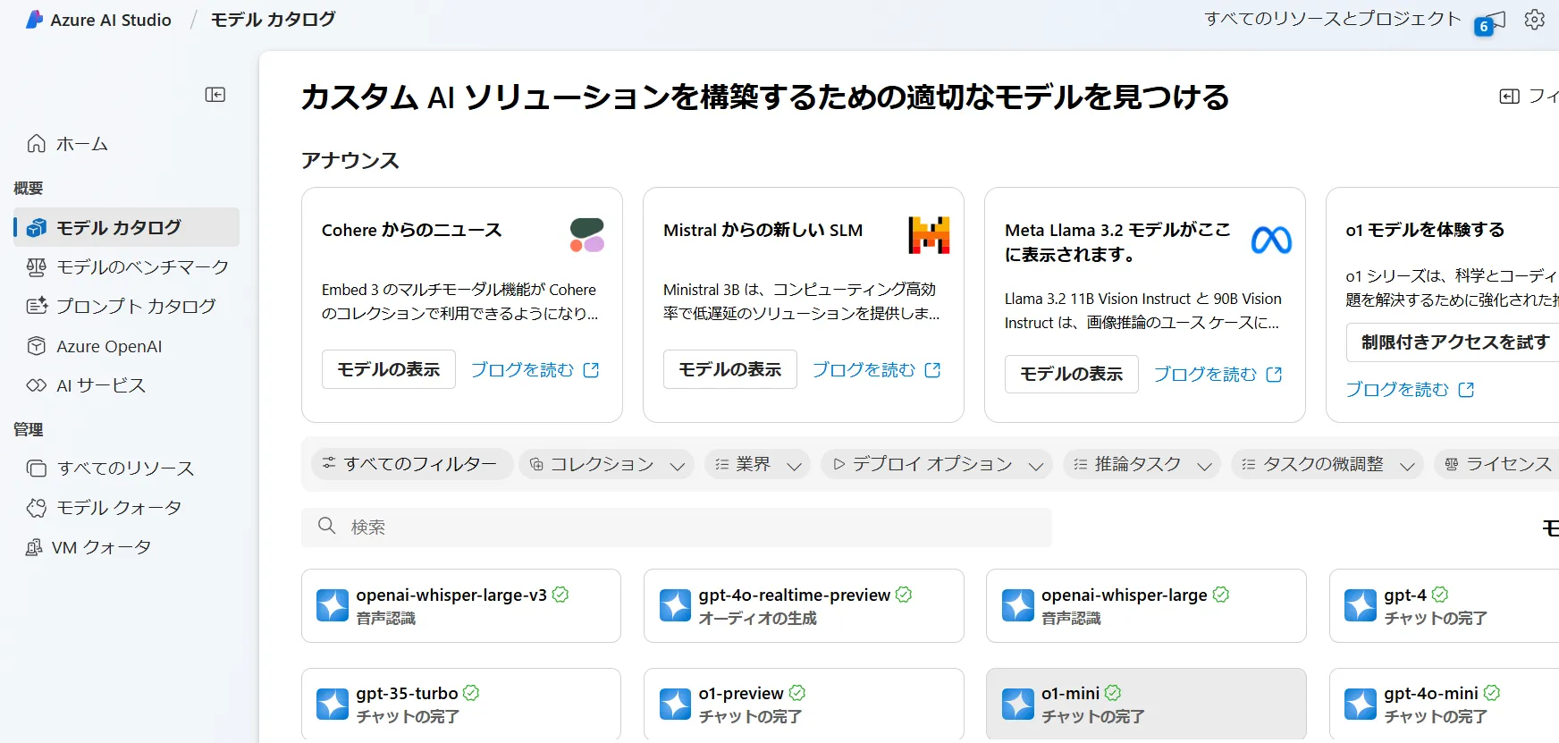The image size is (1559, 743).
Task: Collapse the left navigation sidebar
Action: pos(215,95)
